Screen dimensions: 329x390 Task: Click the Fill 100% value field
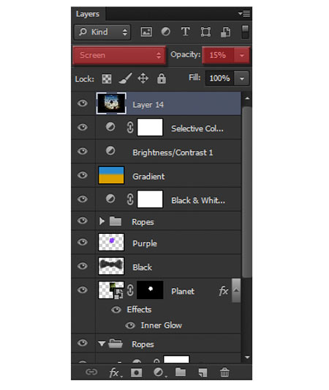(220, 78)
